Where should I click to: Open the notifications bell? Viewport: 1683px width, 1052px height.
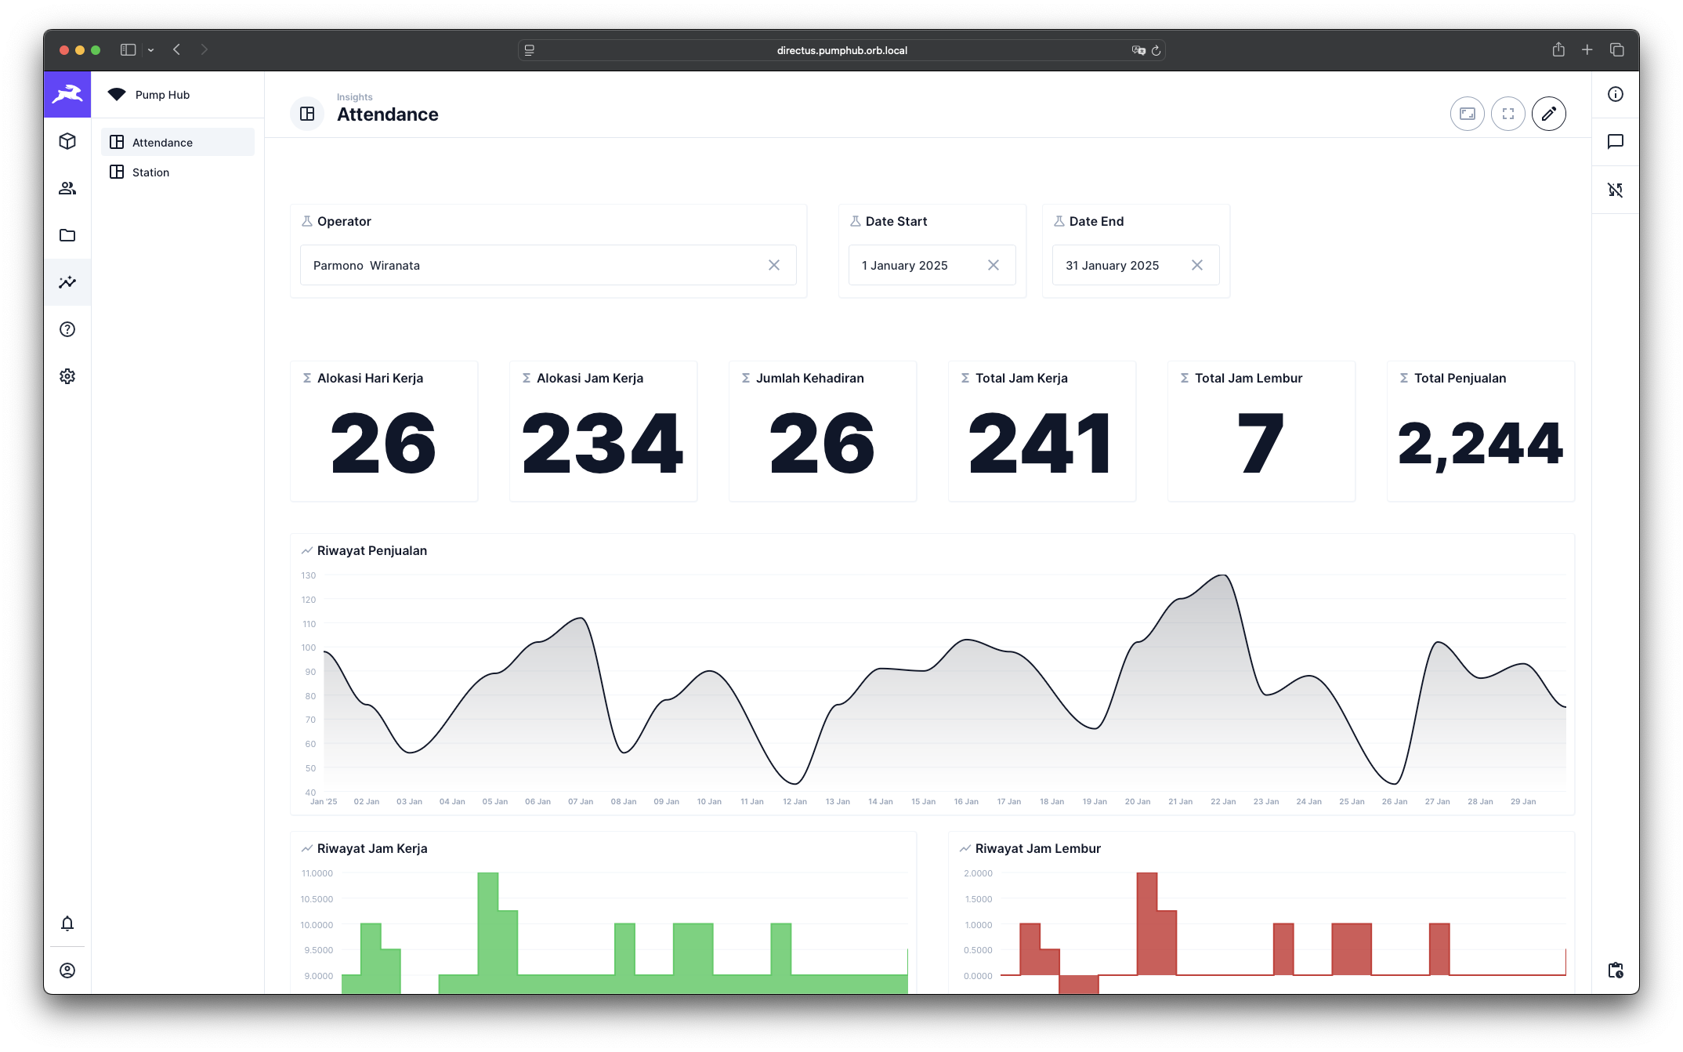click(67, 923)
